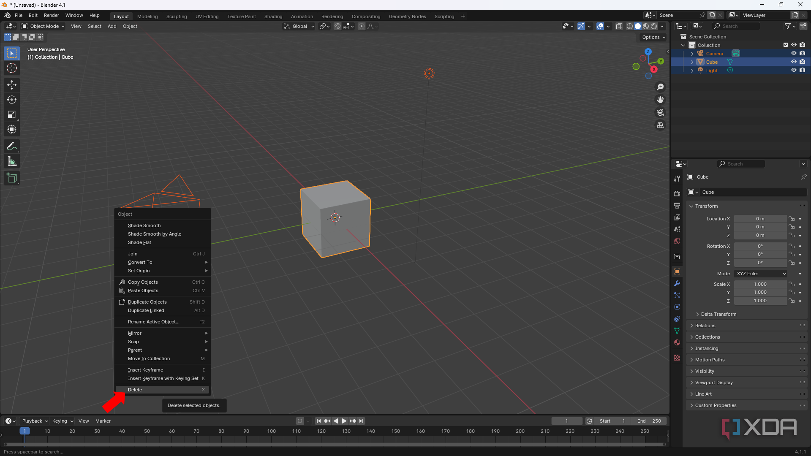Change the Mode from XYZ Euler

pos(760,274)
